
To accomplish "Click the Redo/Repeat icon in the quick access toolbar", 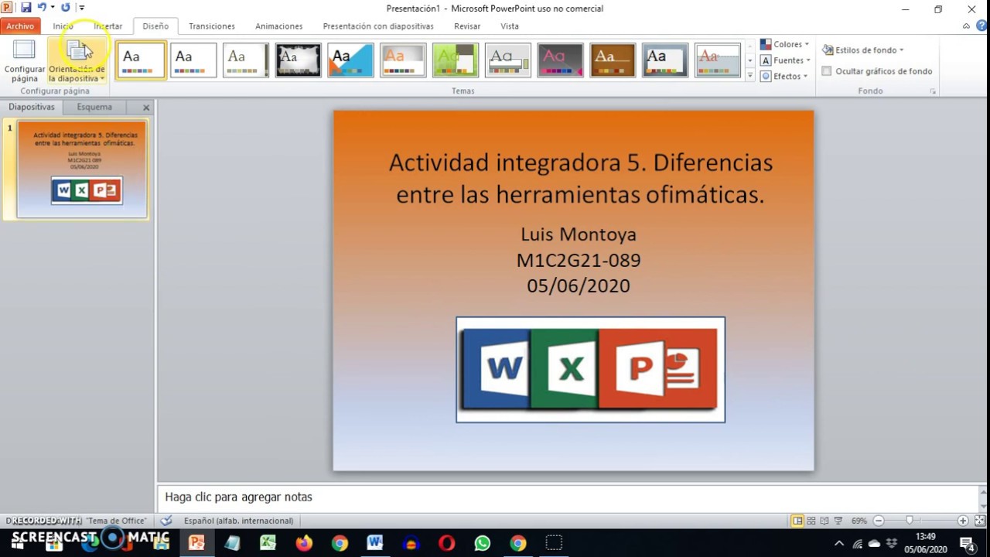I will (x=65, y=8).
